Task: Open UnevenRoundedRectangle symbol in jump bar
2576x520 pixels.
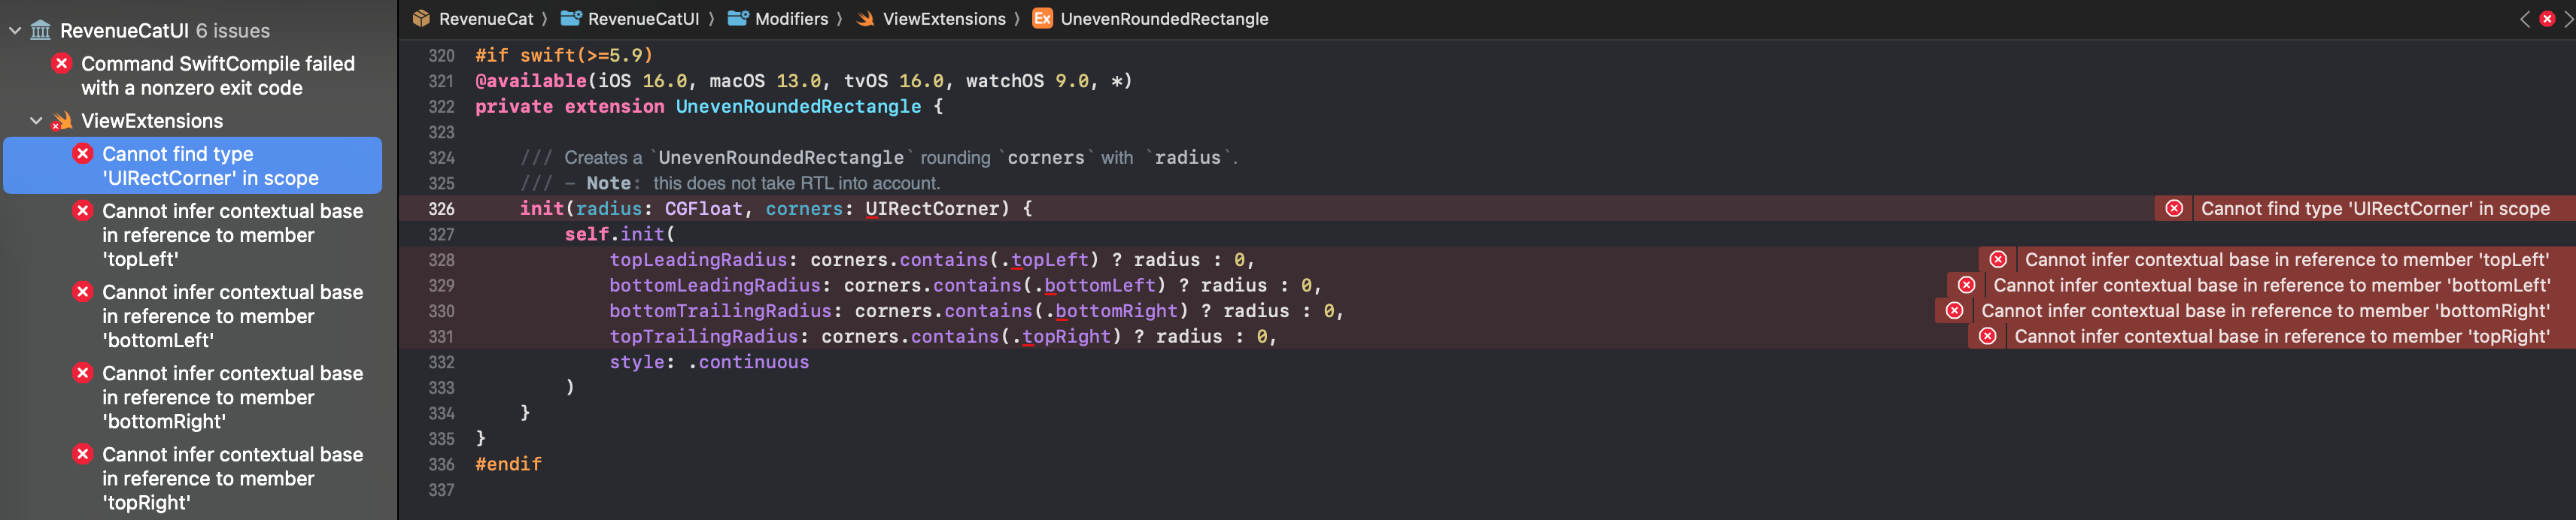Action: (x=1164, y=19)
